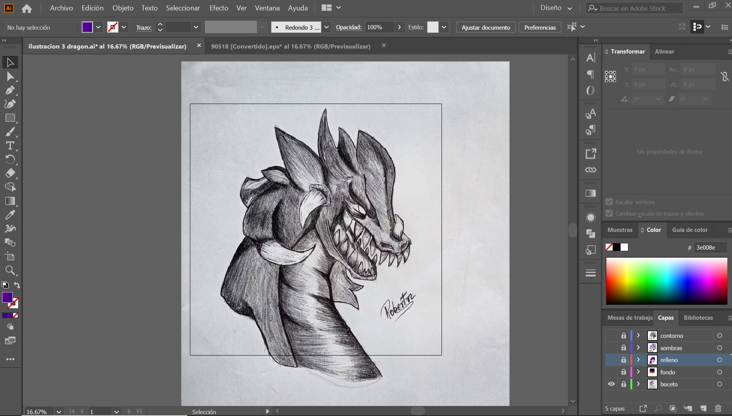Unlock the sombras layer
This screenshot has height=416, width=732.
click(x=624, y=348)
